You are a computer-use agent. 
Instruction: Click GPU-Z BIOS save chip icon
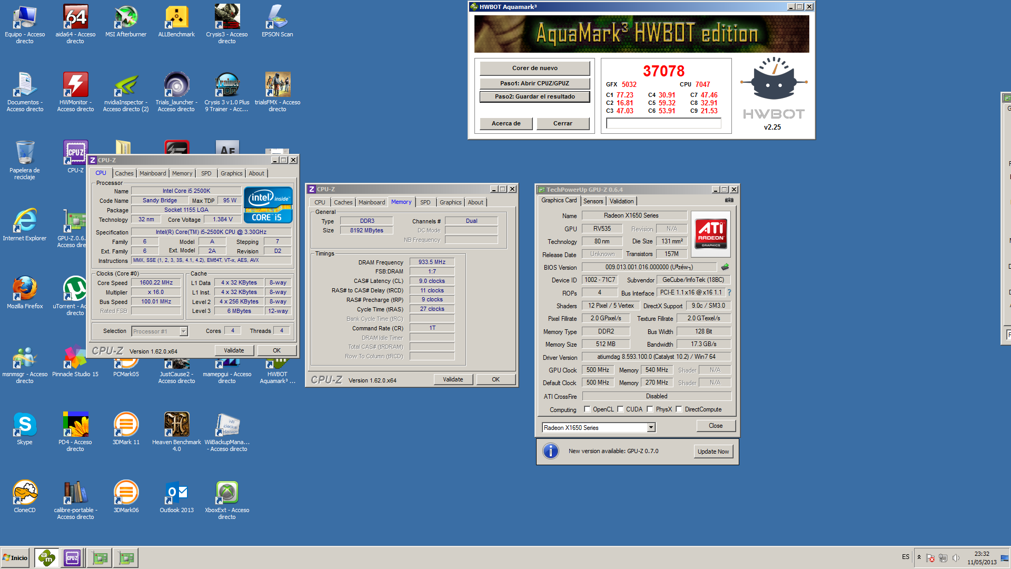tap(725, 267)
